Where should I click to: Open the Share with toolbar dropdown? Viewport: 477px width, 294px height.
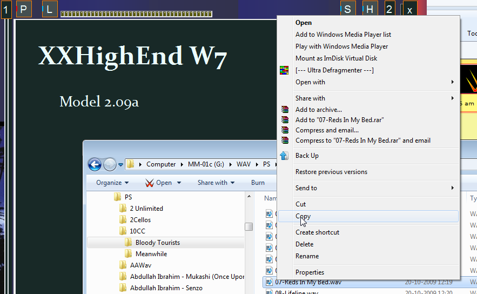pyautogui.click(x=216, y=183)
